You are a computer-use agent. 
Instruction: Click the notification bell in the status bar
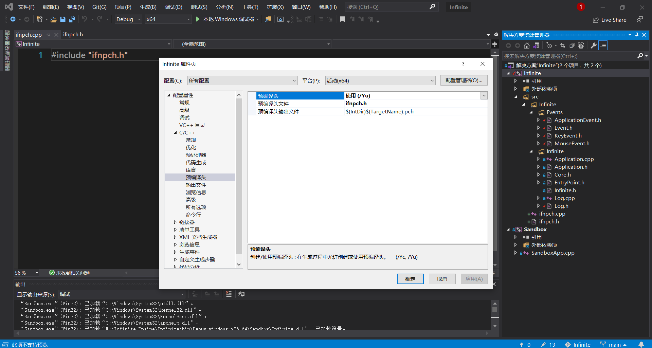click(641, 345)
